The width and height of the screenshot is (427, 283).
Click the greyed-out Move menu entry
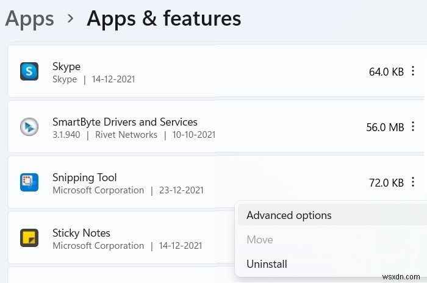coord(259,240)
